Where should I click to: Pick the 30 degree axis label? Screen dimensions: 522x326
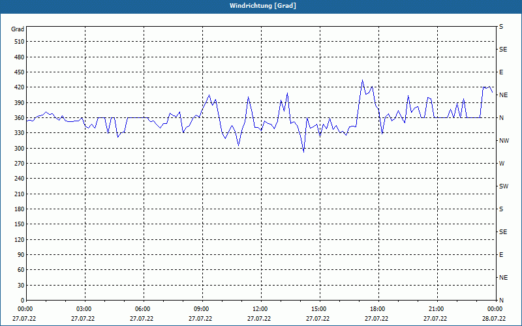pyautogui.click(x=21, y=285)
